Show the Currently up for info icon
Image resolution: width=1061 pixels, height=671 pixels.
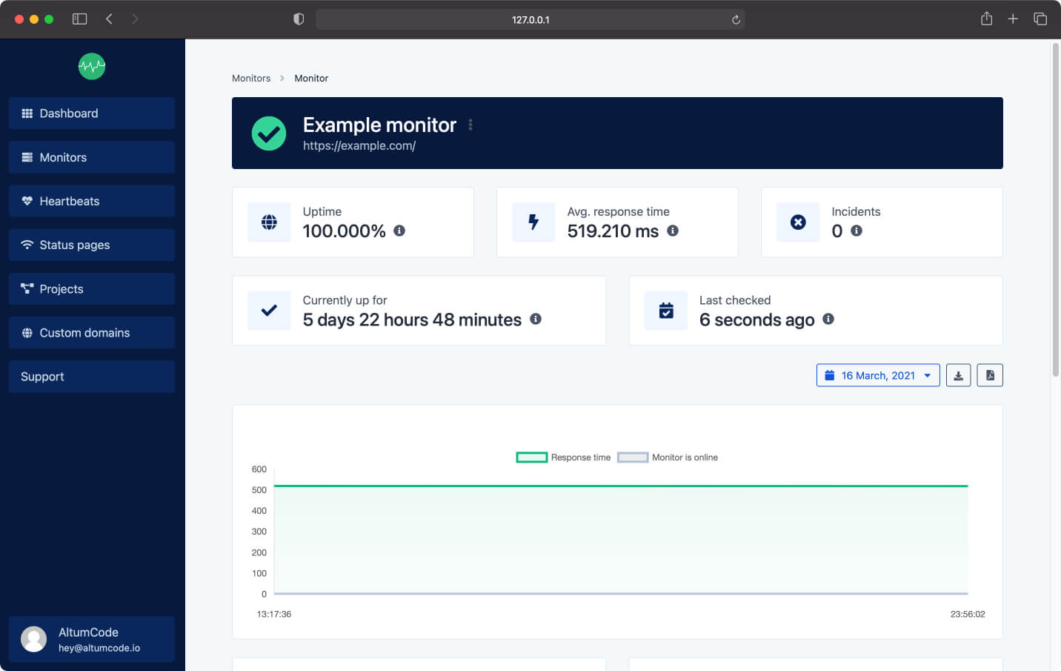536,319
